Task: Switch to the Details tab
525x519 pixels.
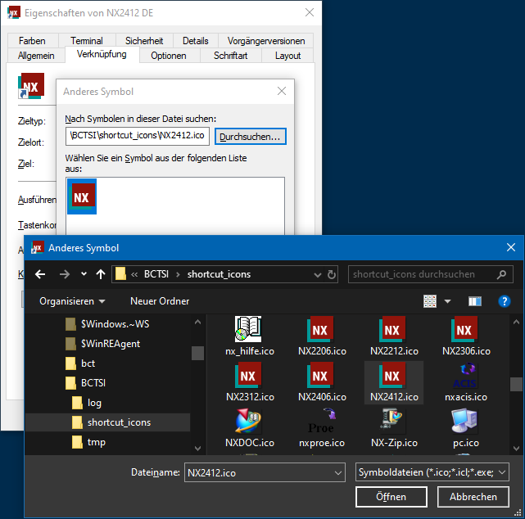Action: point(196,41)
